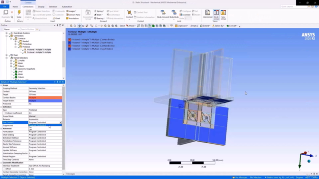Toggle the Body Views button
This screenshot has height=179, width=319.
point(216,14)
